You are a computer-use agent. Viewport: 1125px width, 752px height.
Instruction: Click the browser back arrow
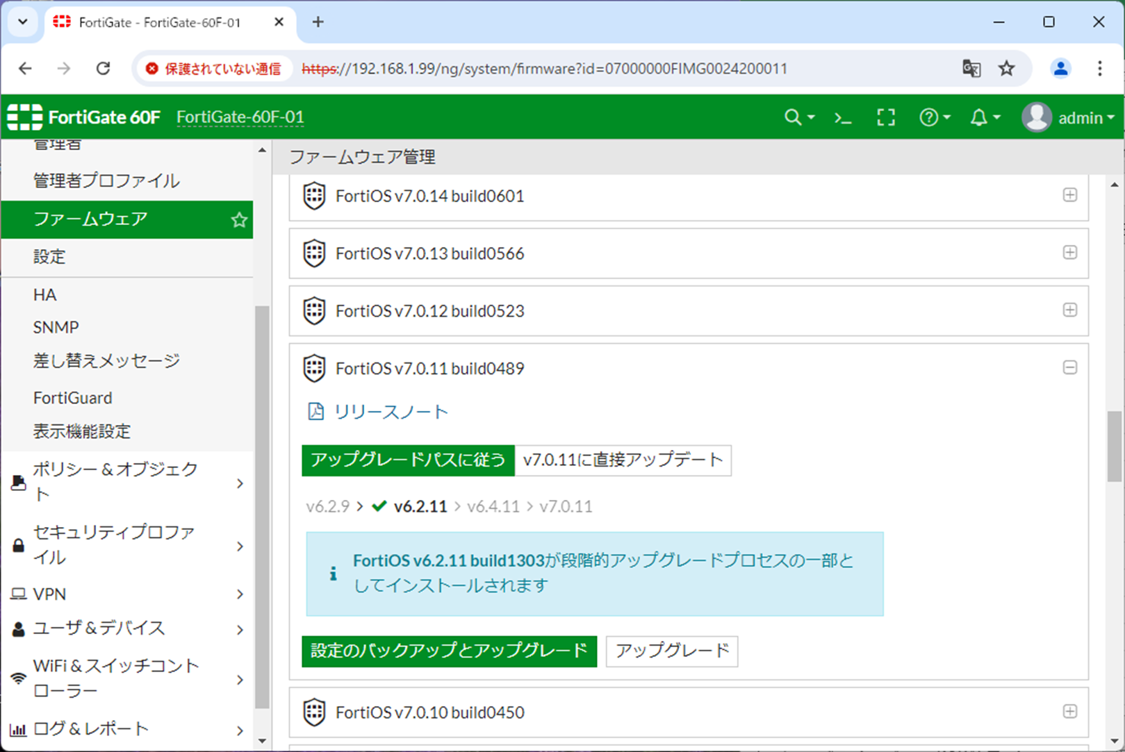click(x=25, y=68)
